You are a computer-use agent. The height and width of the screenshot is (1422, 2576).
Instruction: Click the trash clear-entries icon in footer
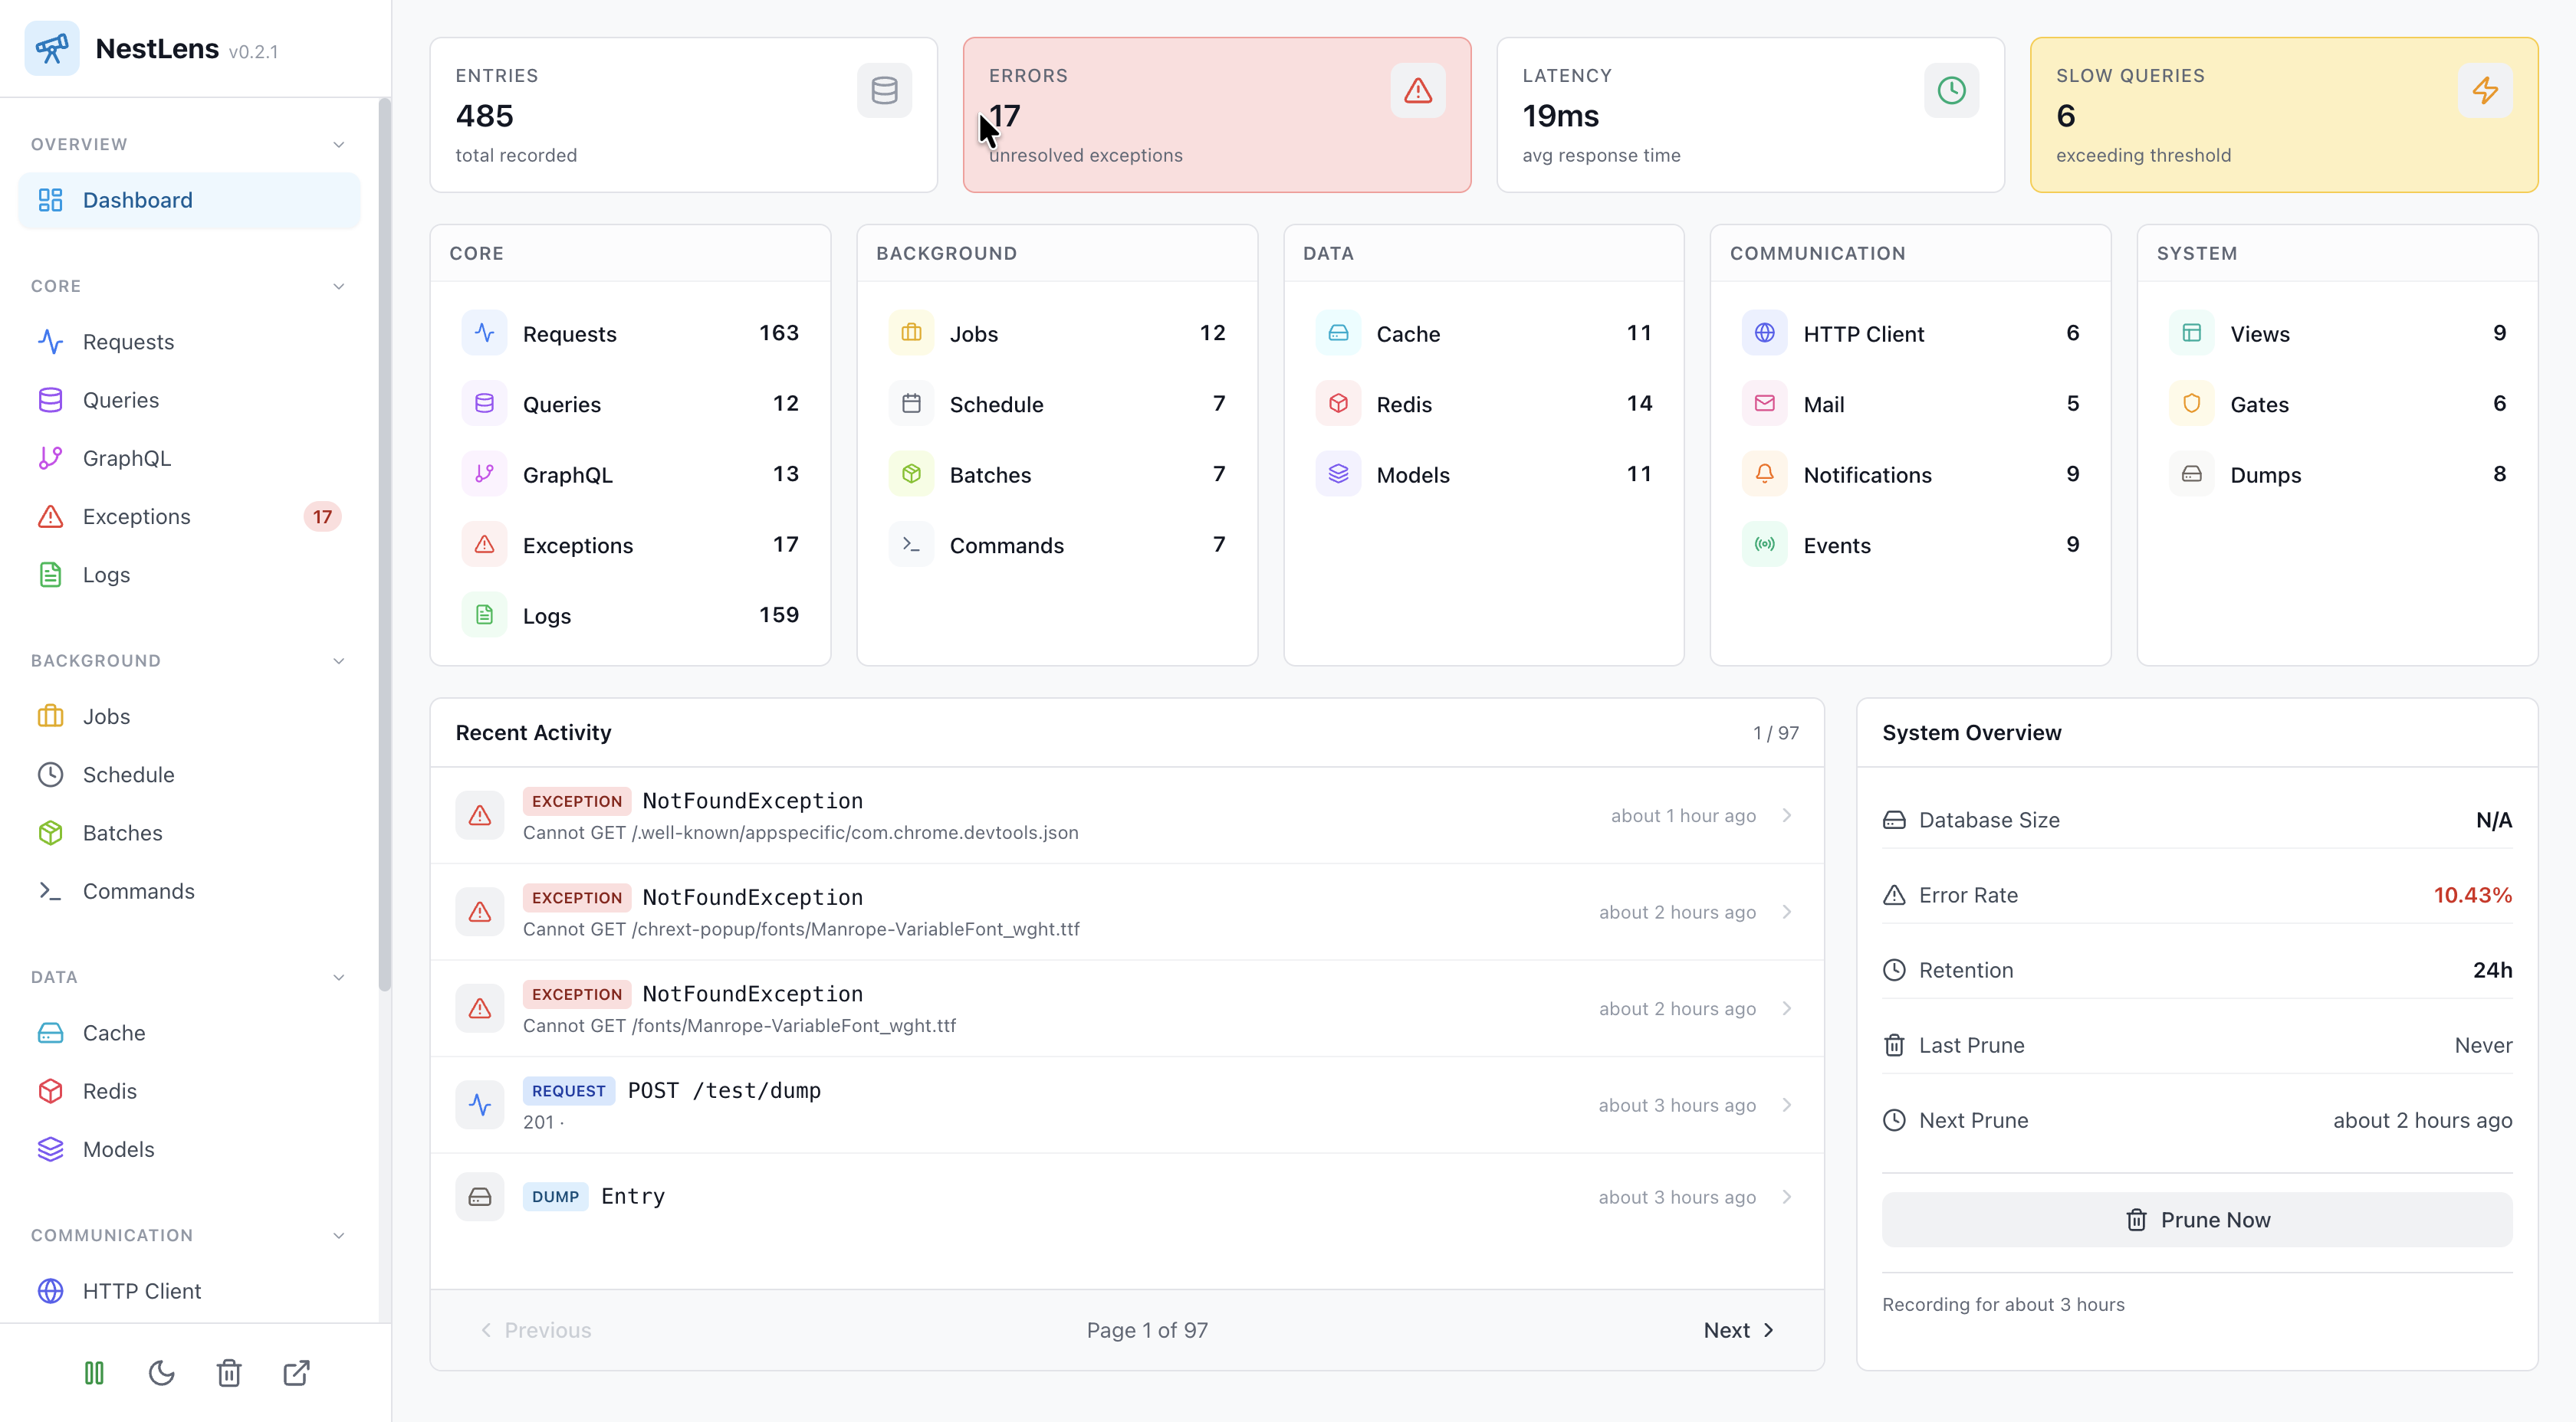[229, 1373]
